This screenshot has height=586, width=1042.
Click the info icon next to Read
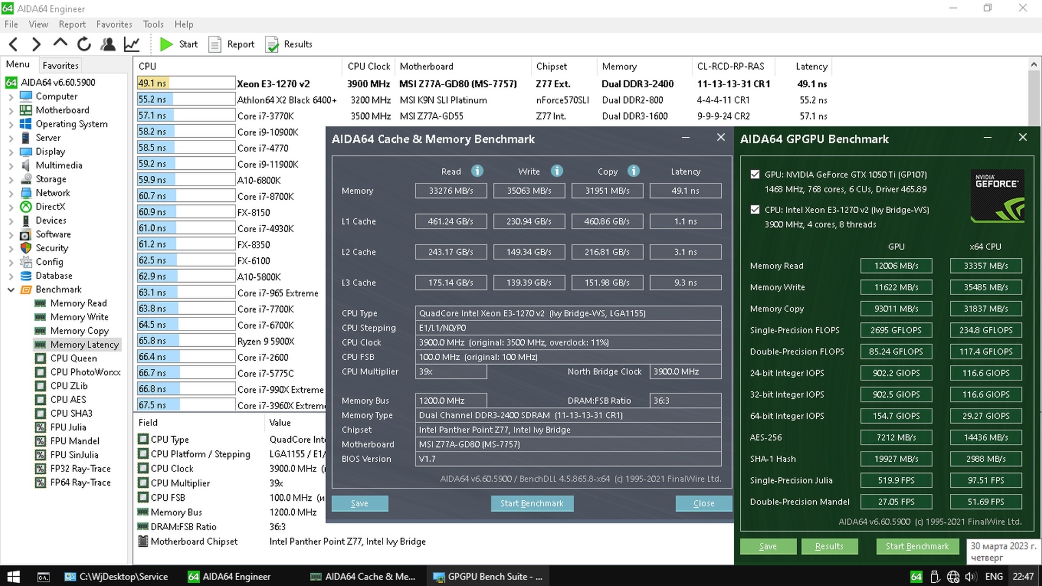point(477,171)
